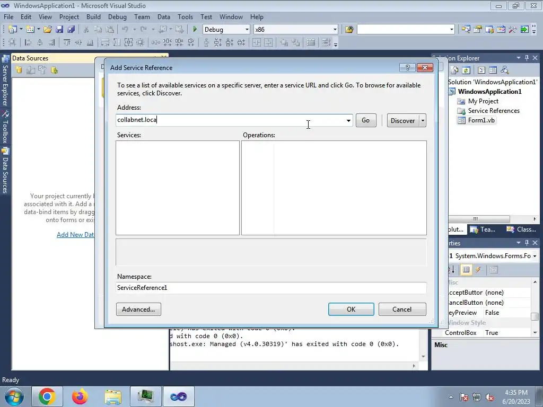
Task: Open Google Chrome from the taskbar
Action: pyautogui.click(x=47, y=396)
